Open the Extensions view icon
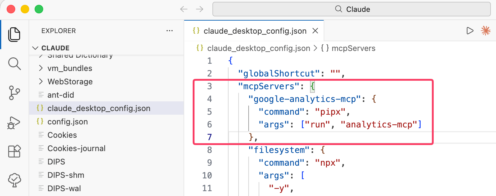 tap(14, 151)
